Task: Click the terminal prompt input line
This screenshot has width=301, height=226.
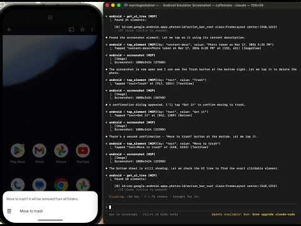Action: click(x=201, y=207)
